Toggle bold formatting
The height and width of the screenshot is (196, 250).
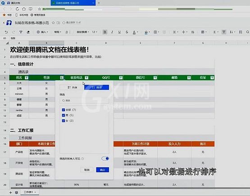[105, 32]
